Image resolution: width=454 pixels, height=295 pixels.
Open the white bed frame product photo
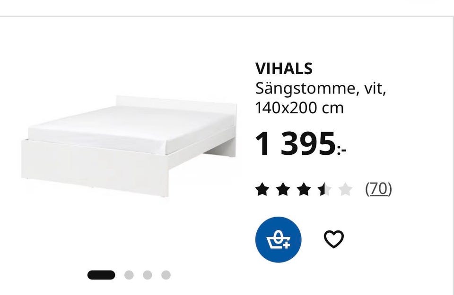[129, 146]
